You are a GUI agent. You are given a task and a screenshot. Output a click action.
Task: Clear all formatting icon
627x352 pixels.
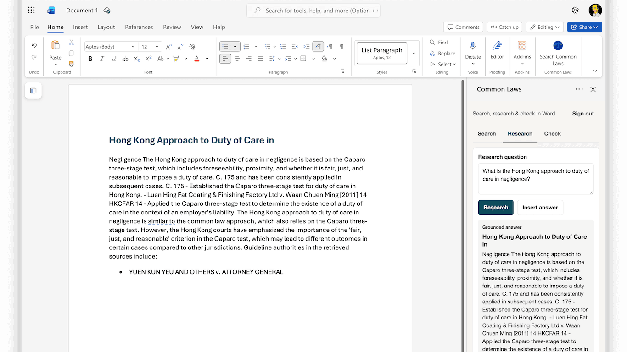[192, 47]
